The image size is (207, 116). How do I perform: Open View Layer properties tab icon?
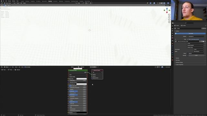pyautogui.click(x=172, y=33)
